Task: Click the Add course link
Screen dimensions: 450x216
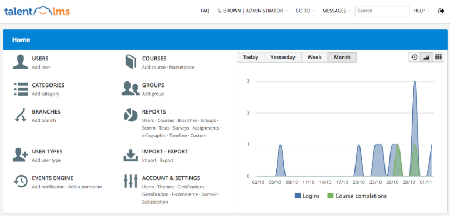Action: (x=153, y=68)
